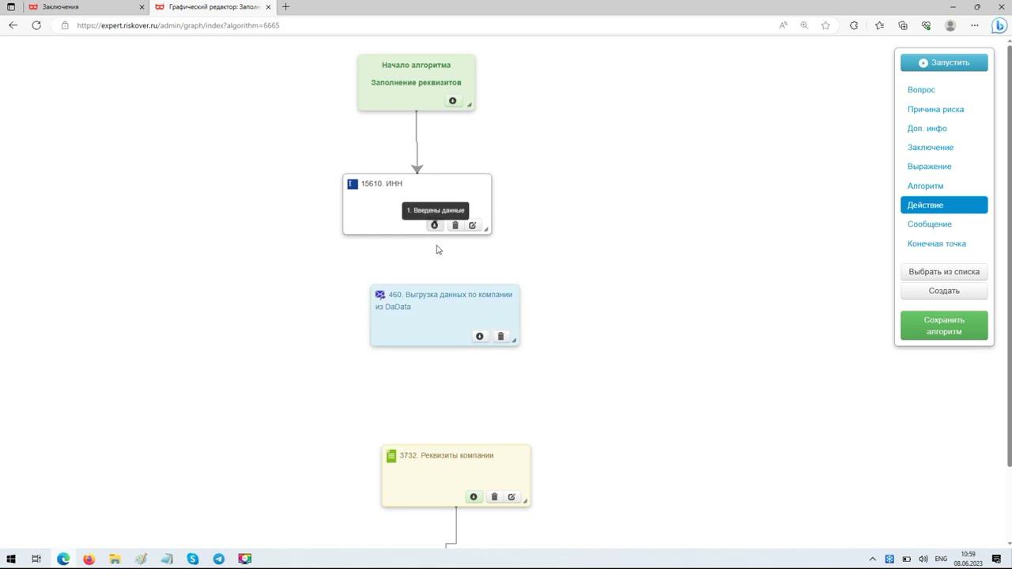Open browser settings and more menu
1012x569 pixels.
pos(974,25)
